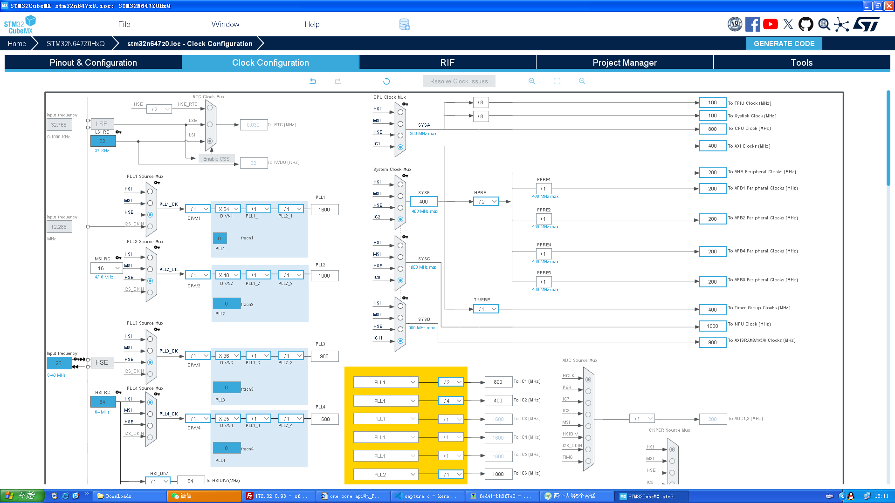This screenshot has height=503, width=895.
Task: Switch to Pinout & Configuration tab
Action: click(x=93, y=62)
